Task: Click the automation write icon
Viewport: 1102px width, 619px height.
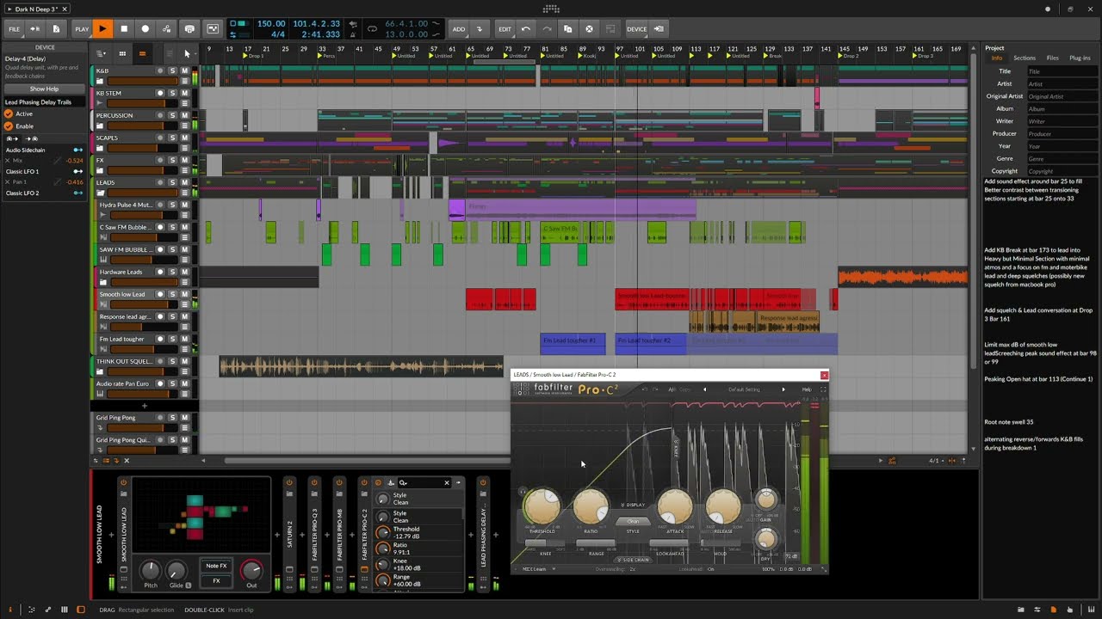Action: point(167,28)
